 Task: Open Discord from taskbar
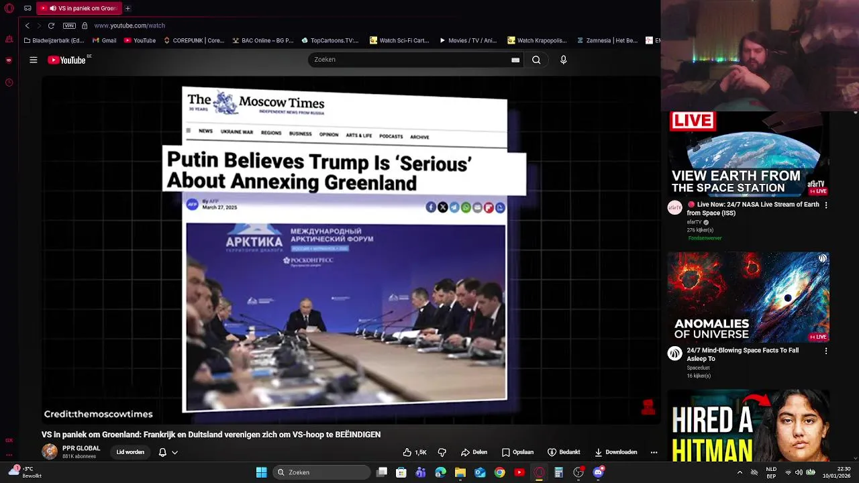(x=598, y=472)
